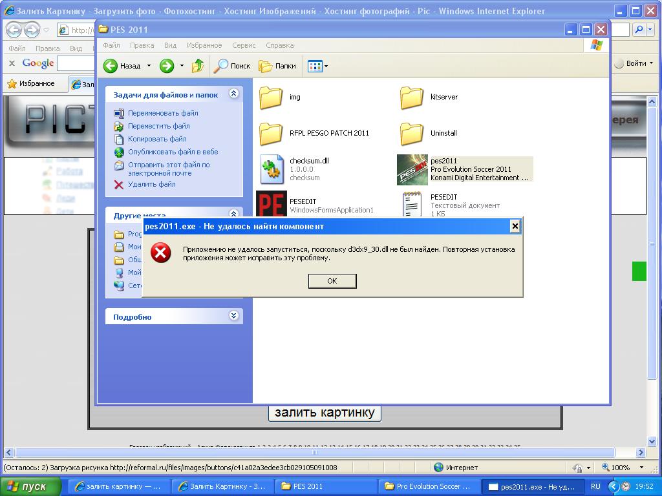662x496 pixels.
Task: Click the Up one level folder icon
Action: pyautogui.click(x=198, y=66)
